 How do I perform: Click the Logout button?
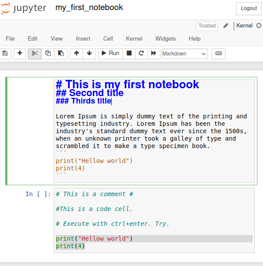[249, 8]
